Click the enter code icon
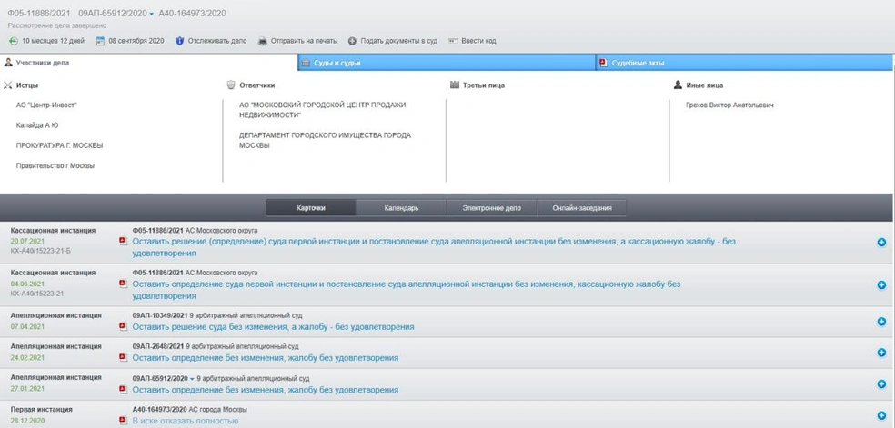This screenshot has height=428, width=895. pyautogui.click(x=453, y=41)
